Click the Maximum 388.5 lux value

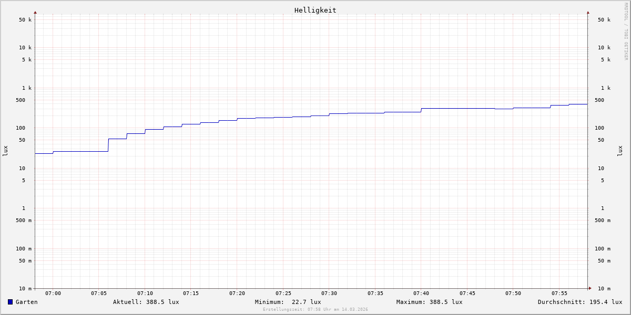429,302
